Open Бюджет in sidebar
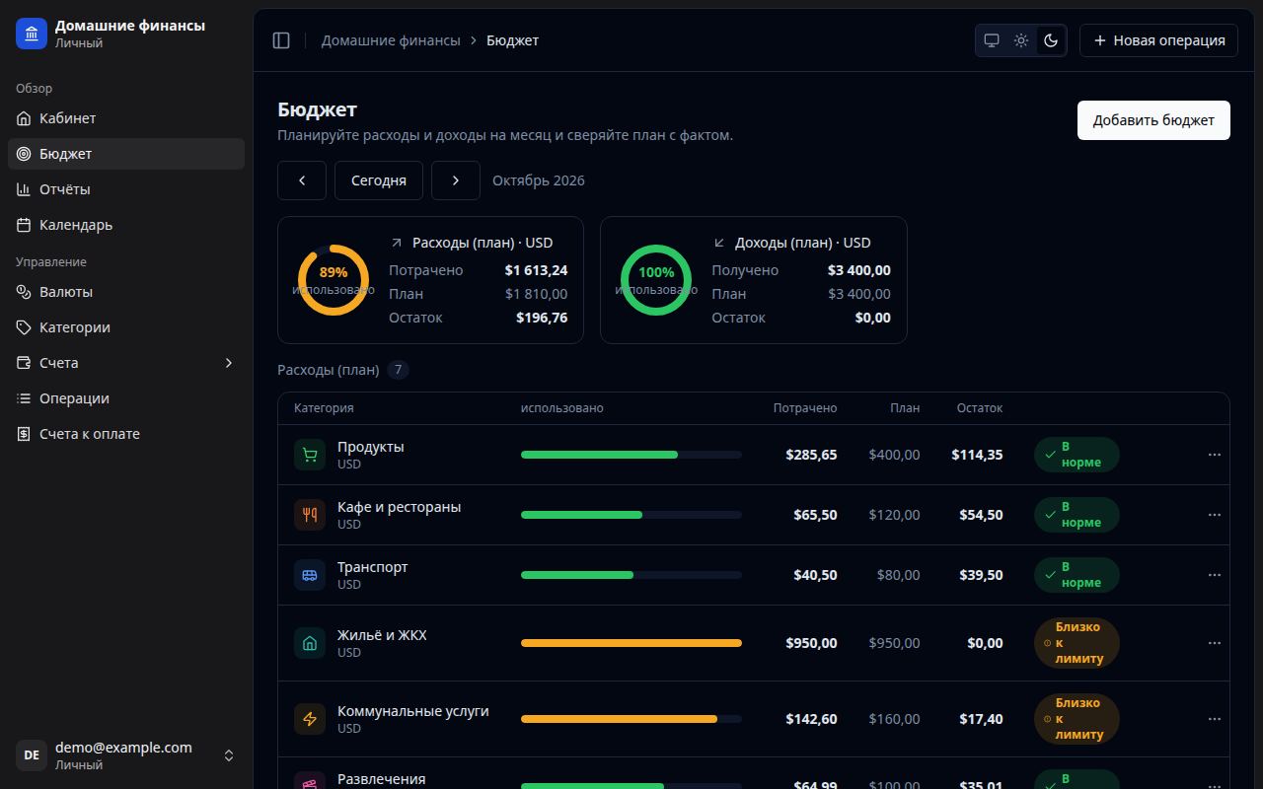This screenshot has width=1263, height=789. pos(126,154)
